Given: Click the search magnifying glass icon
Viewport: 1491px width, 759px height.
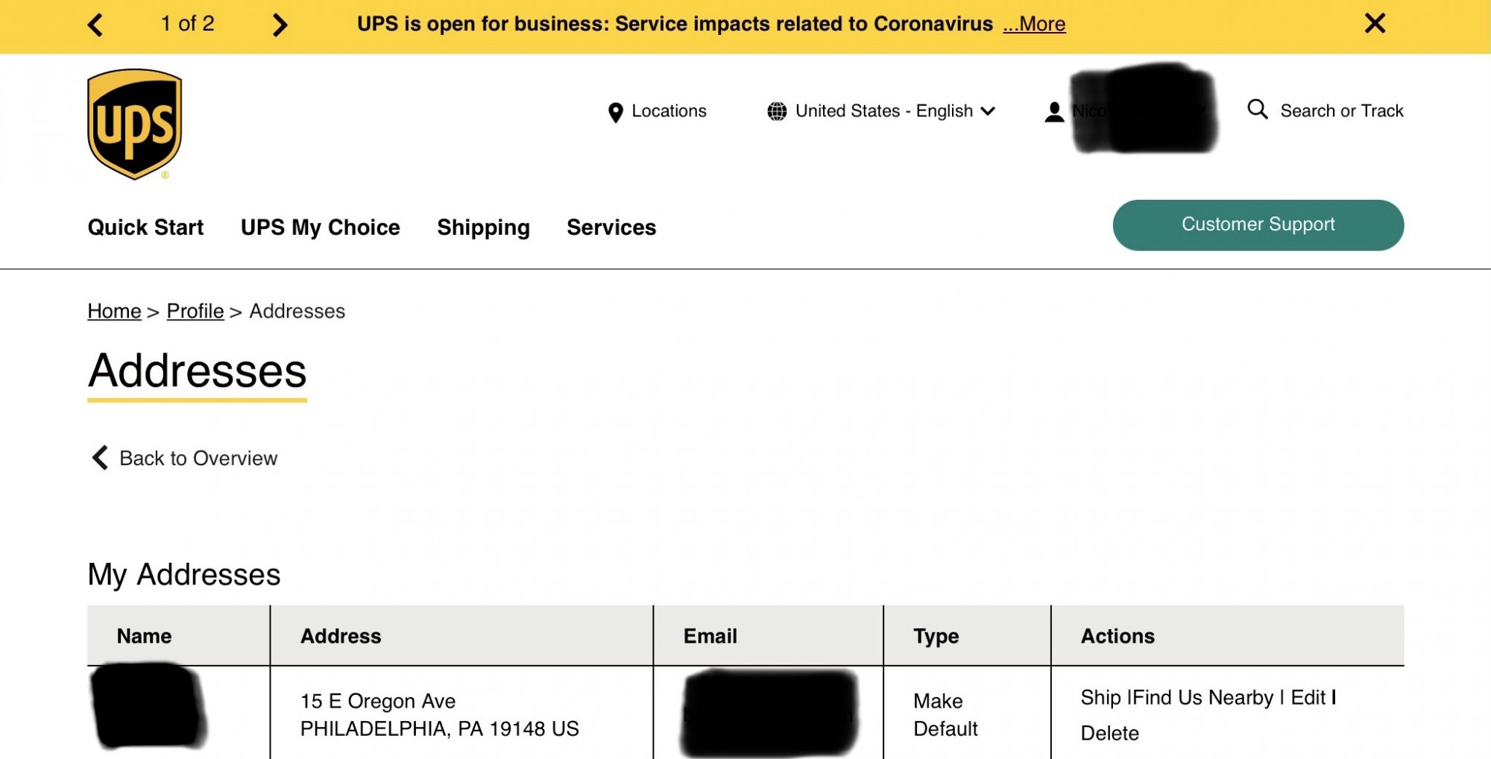Looking at the screenshot, I should coord(1257,110).
